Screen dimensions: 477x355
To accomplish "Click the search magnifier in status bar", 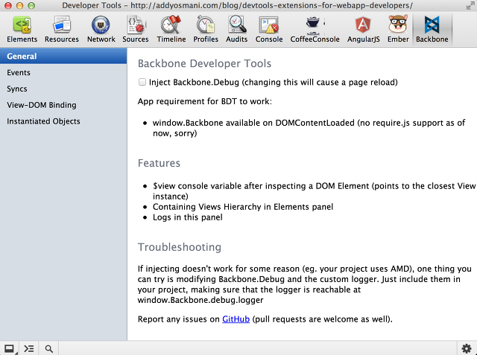I will point(48,348).
